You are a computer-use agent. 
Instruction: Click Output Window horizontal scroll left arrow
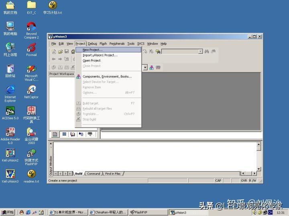(243, 173)
